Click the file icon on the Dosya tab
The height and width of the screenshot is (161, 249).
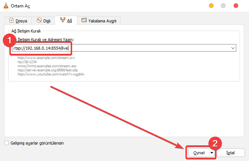(12, 21)
